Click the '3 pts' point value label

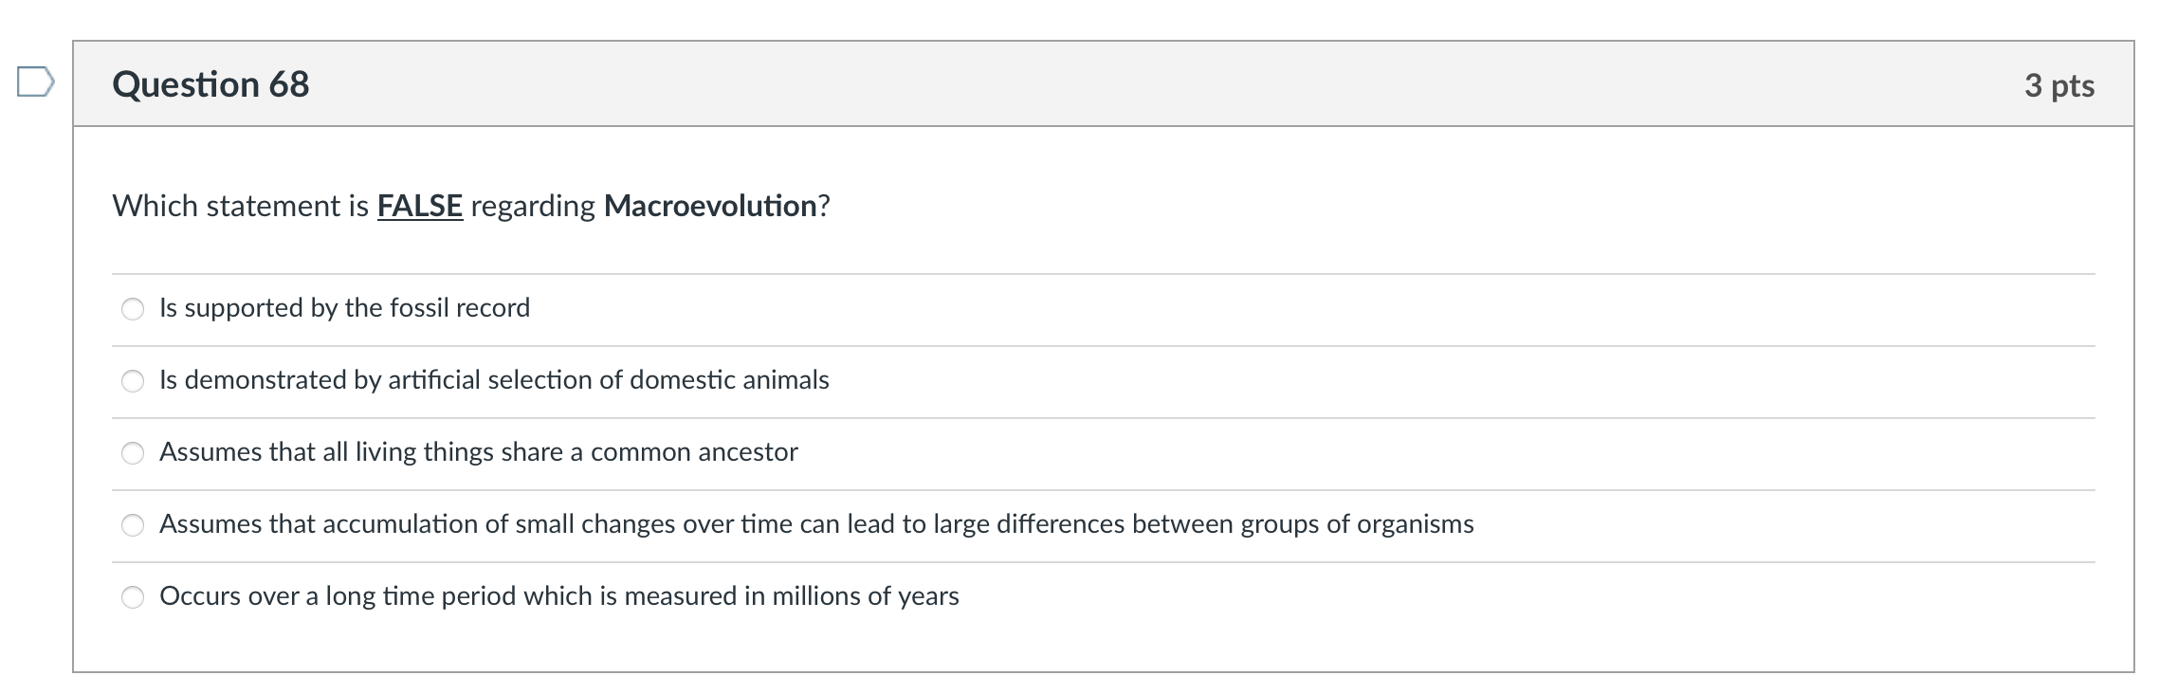click(2058, 85)
